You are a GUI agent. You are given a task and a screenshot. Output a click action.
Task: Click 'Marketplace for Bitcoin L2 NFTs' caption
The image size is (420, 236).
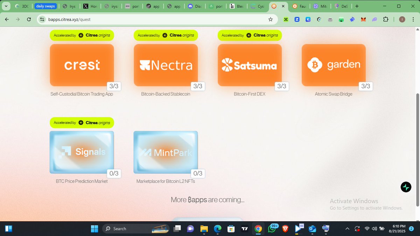click(166, 181)
